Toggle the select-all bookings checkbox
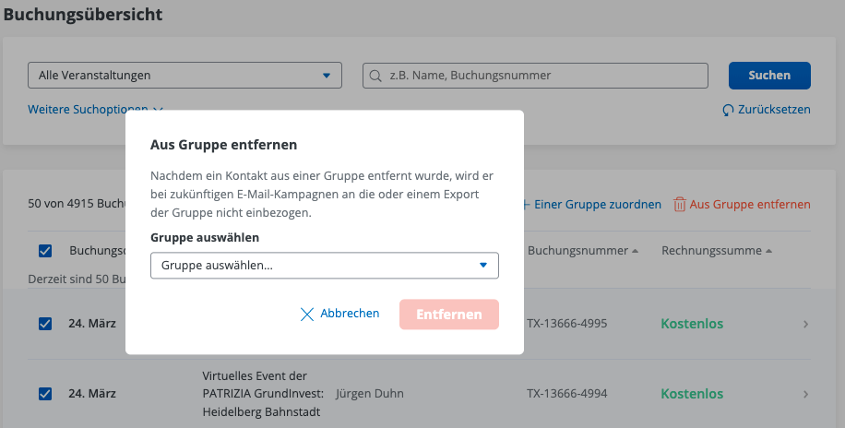Image resolution: width=845 pixels, height=428 pixels. (x=45, y=251)
